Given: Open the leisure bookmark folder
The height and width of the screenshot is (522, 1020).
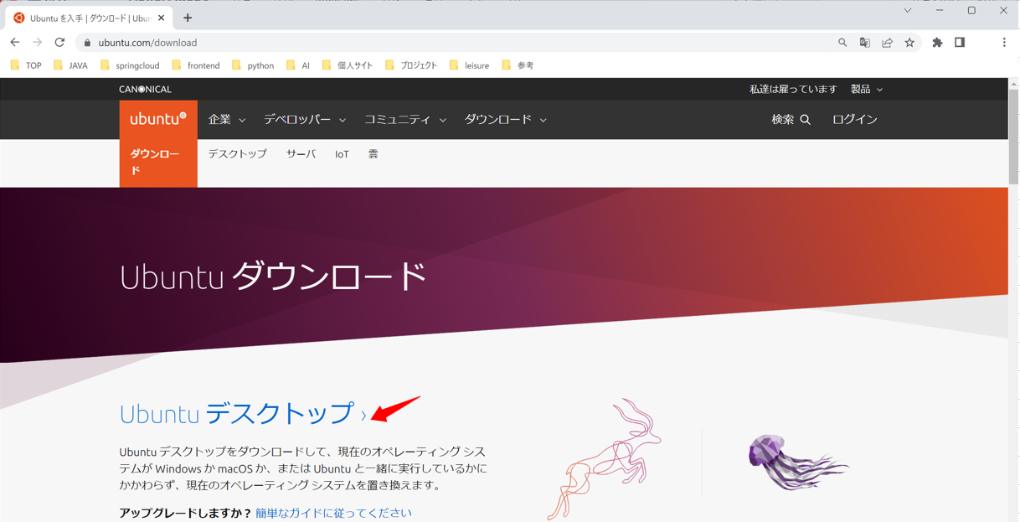Looking at the screenshot, I should click(469, 65).
